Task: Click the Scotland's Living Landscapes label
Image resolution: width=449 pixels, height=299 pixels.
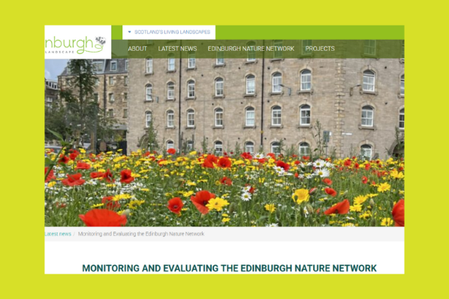Action: click(x=173, y=32)
